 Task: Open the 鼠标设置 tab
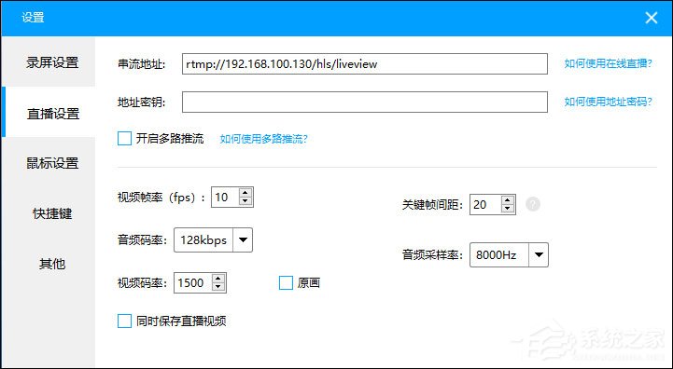(x=49, y=163)
